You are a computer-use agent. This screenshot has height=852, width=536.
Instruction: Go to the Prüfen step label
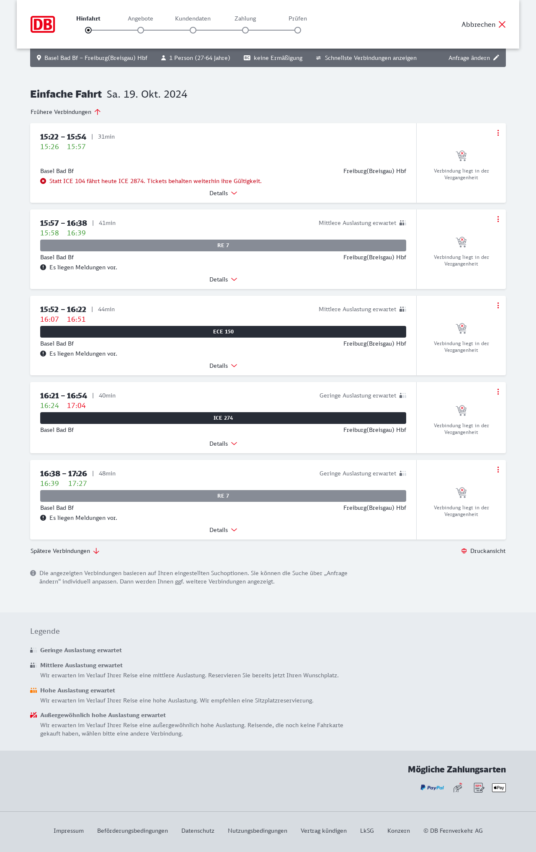click(x=298, y=18)
